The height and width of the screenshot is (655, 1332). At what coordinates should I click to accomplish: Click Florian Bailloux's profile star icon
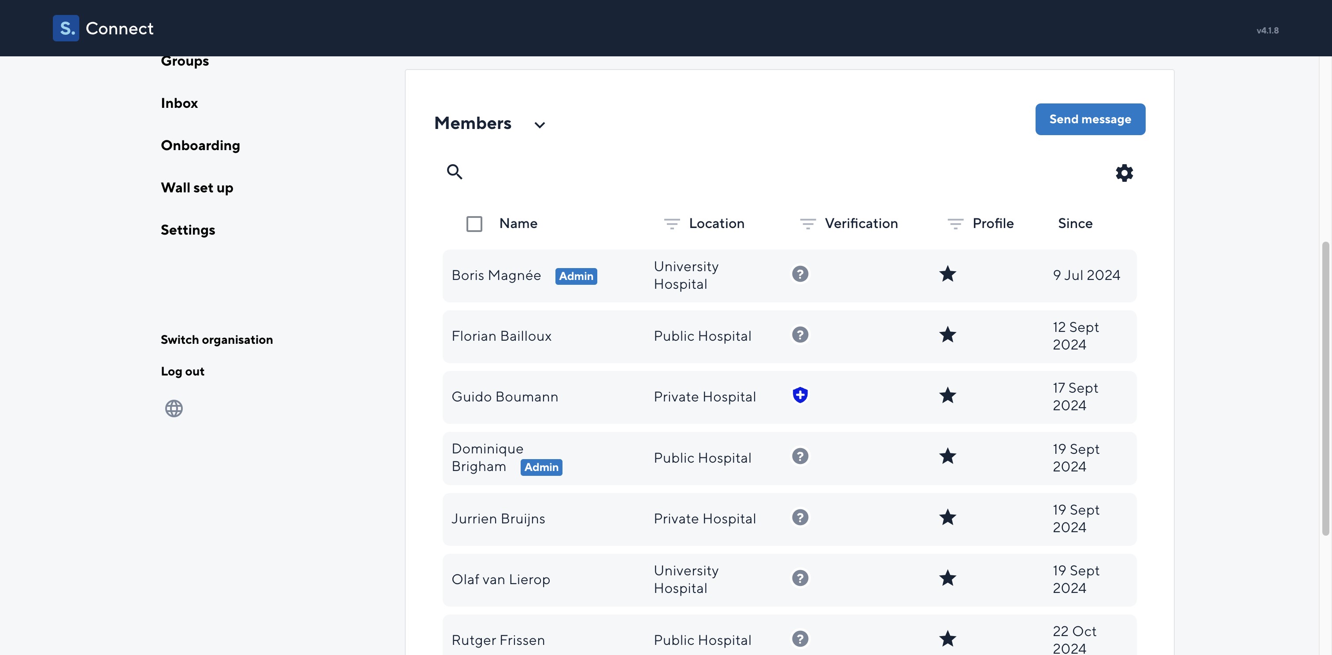(x=947, y=335)
